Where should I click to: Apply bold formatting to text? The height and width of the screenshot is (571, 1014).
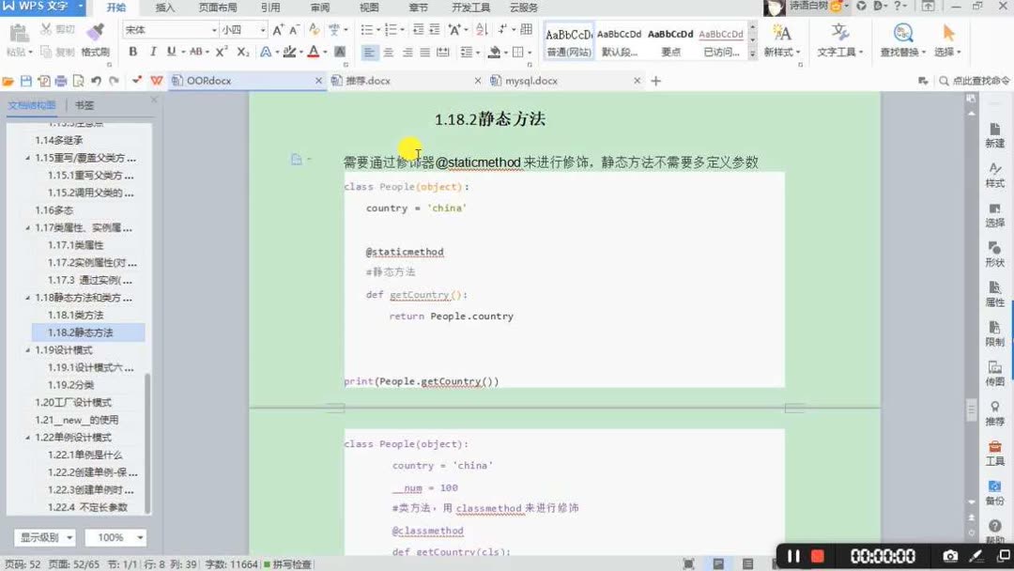coord(132,51)
